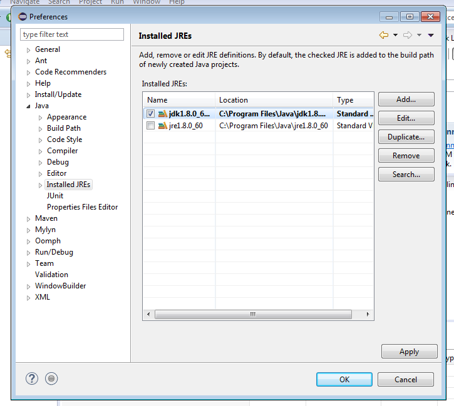Click the forward navigation arrow icon

click(407, 35)
